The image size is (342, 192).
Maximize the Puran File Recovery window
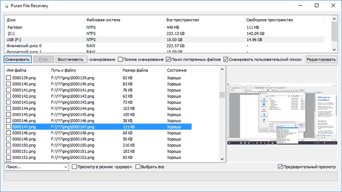coord(317,5)
